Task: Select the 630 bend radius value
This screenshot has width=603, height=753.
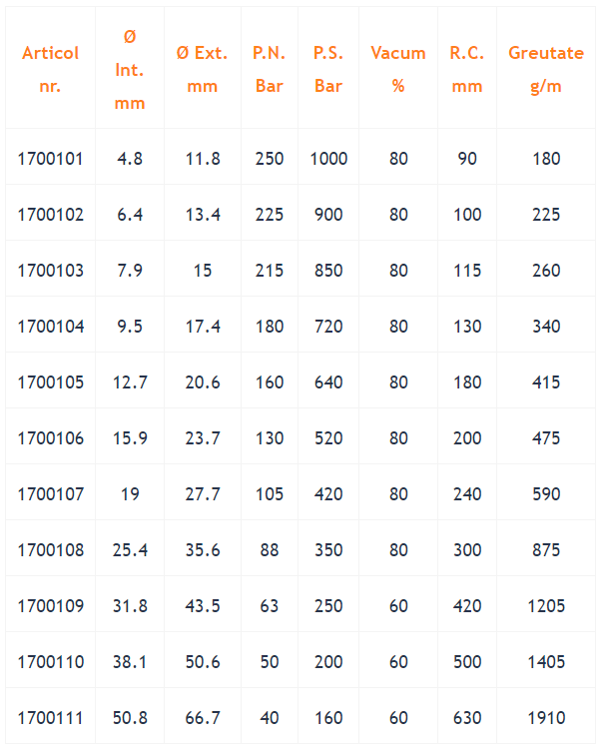Action: pos(467,718)
